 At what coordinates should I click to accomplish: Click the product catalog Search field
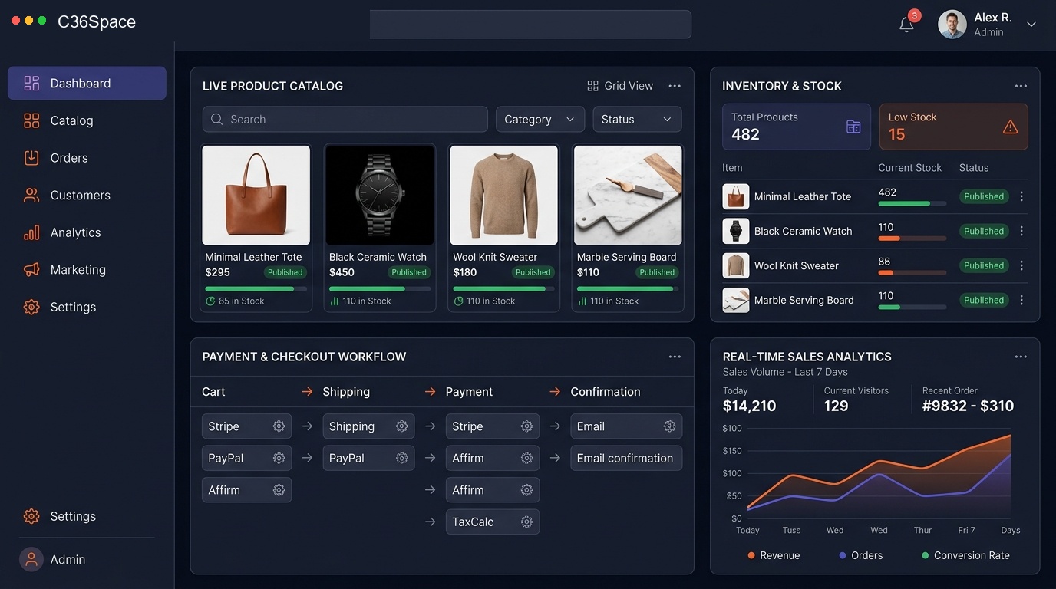[345, 119]
